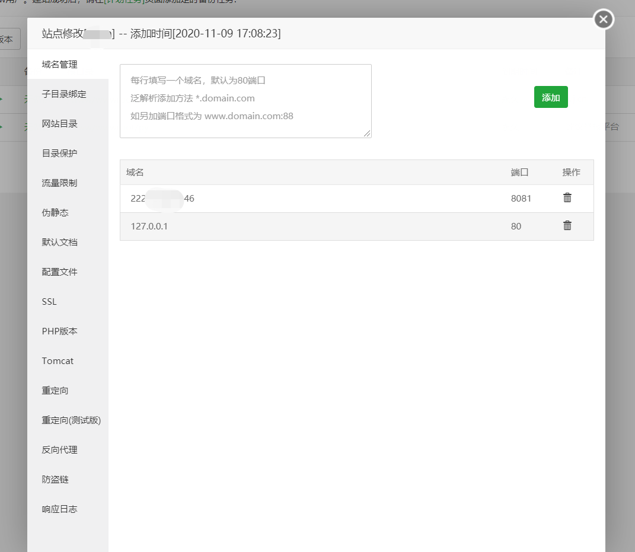The image size is (635, 552).
Task: Open the 重定向 tab
Action: coord(68,390)
